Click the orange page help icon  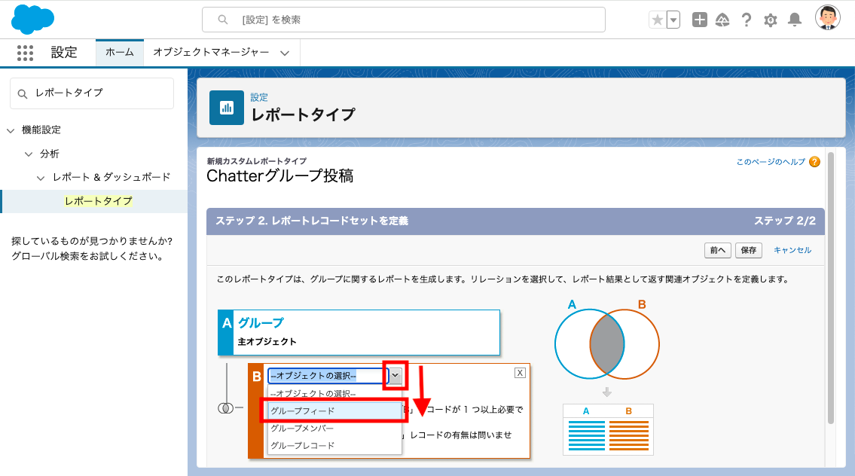(814, 162)
